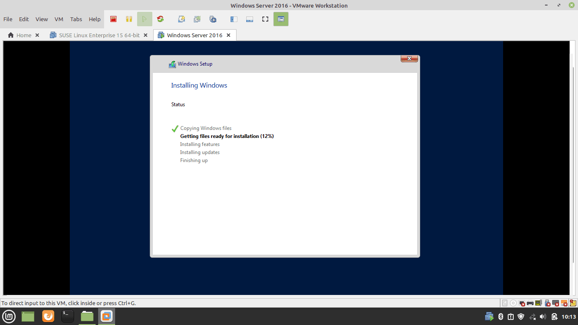This screenshot has height=325, width=578.
Task: Open the View menu
Action: tap(41, 19)
